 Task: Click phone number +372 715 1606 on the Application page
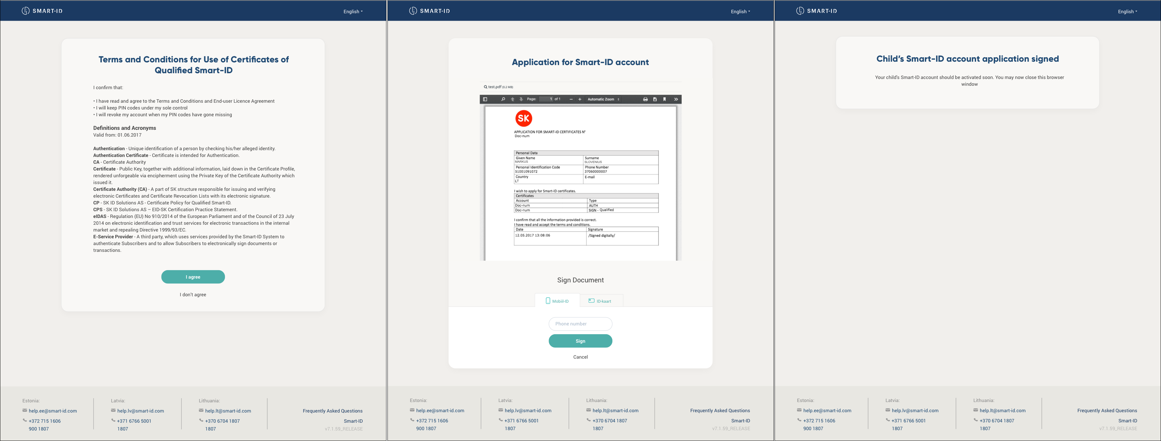click(432, 421)
